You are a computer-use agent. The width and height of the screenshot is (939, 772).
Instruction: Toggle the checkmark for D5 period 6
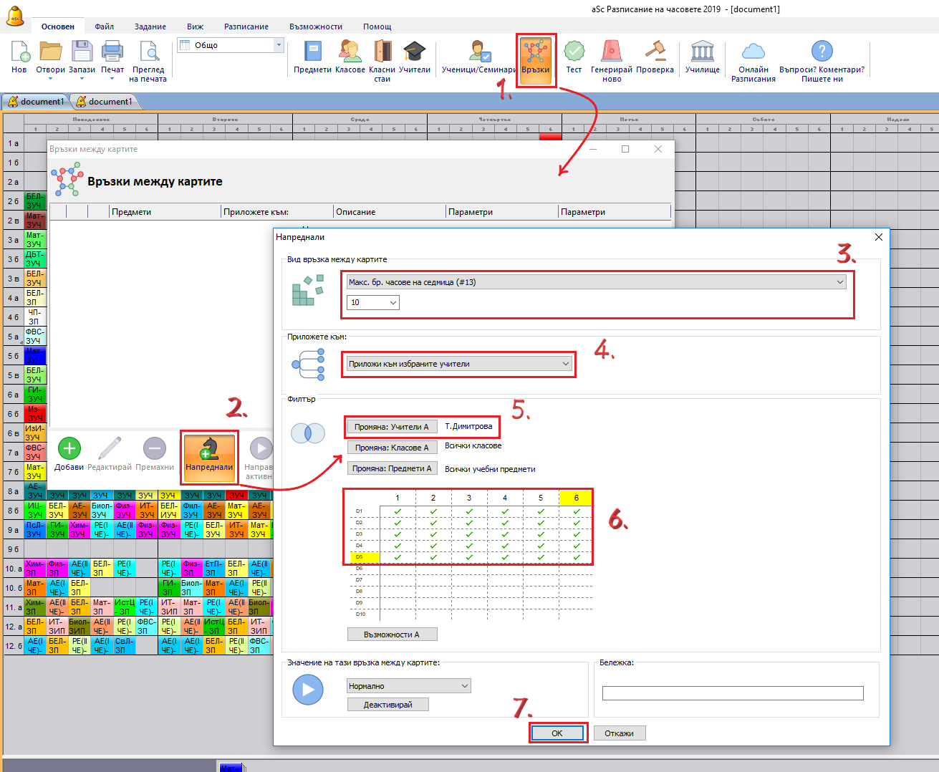(x=577, y=557)
